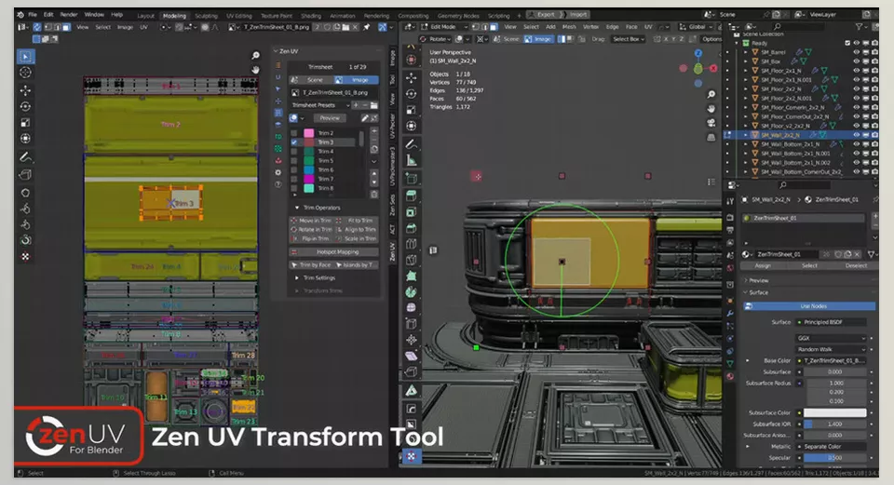
Task: Click the Subsurface Color swatch
Action: coord(834,412)
